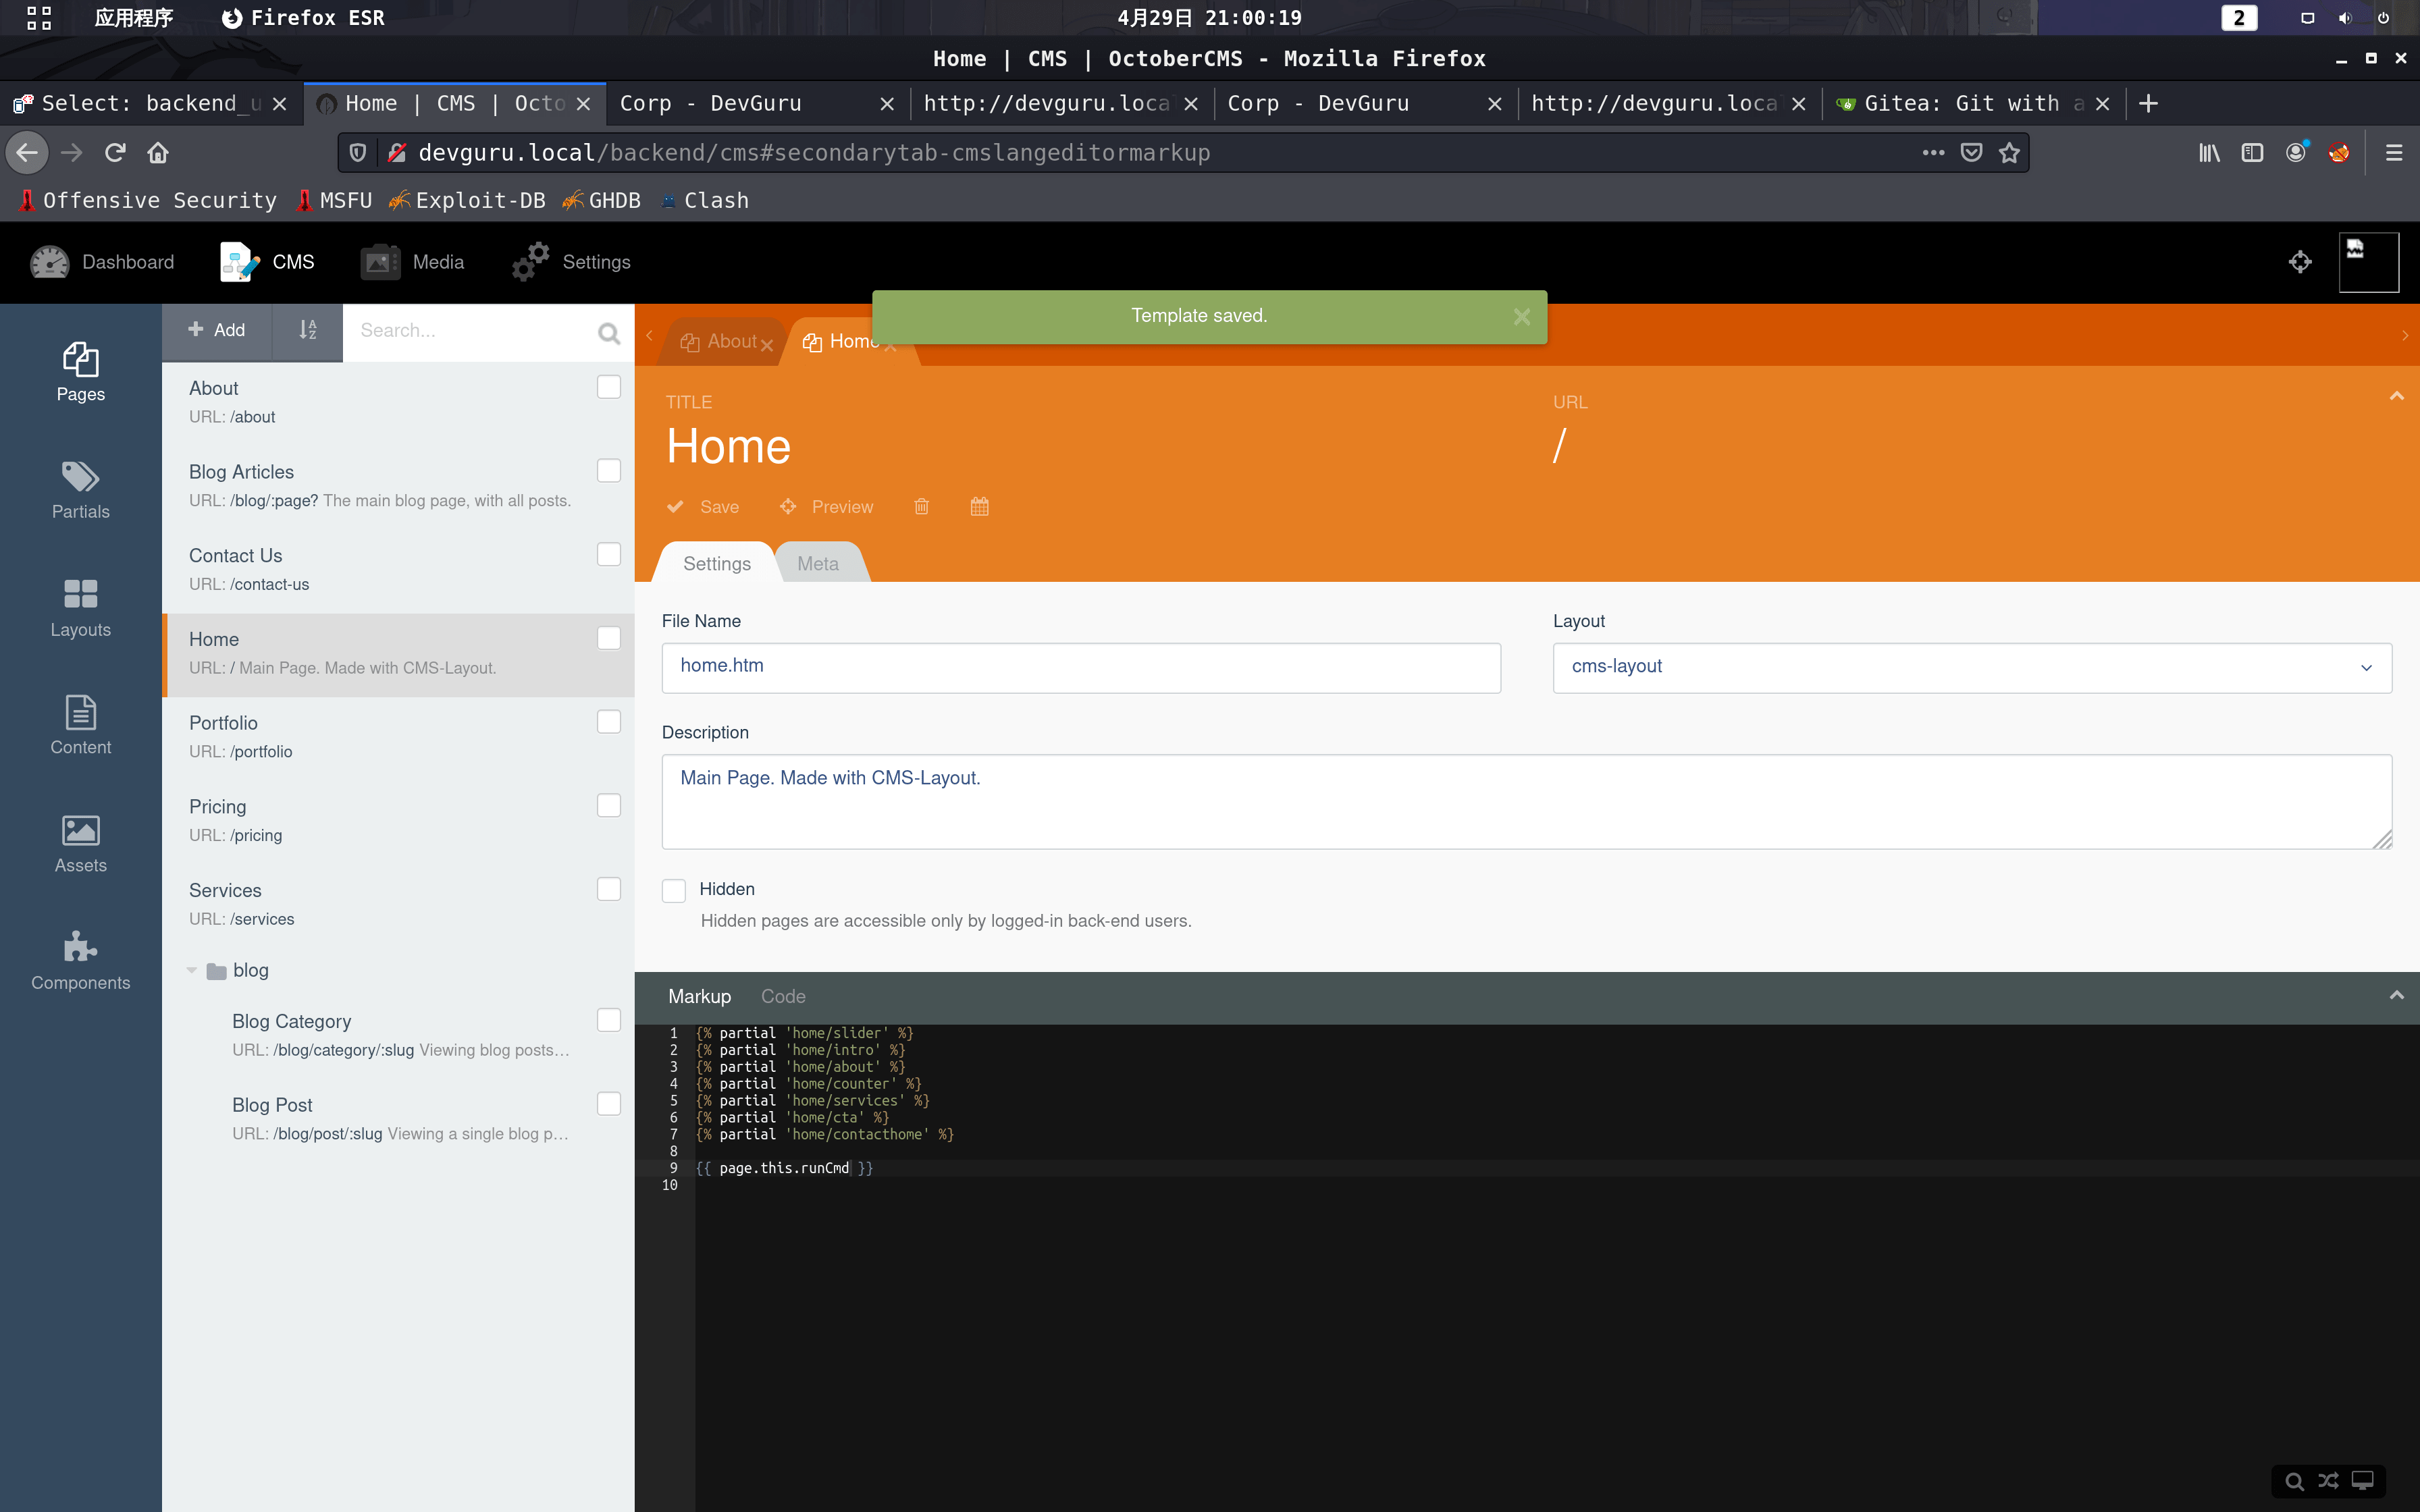Focus the File Name input field
This screenshot has width=2420, height=1512.
1081,667
